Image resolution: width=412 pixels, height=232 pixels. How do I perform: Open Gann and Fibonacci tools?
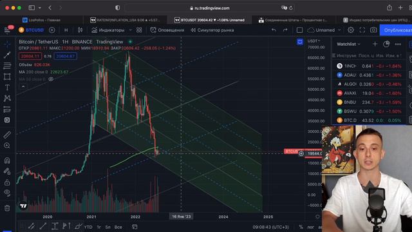pyautogui.click(x=7, y=66)
